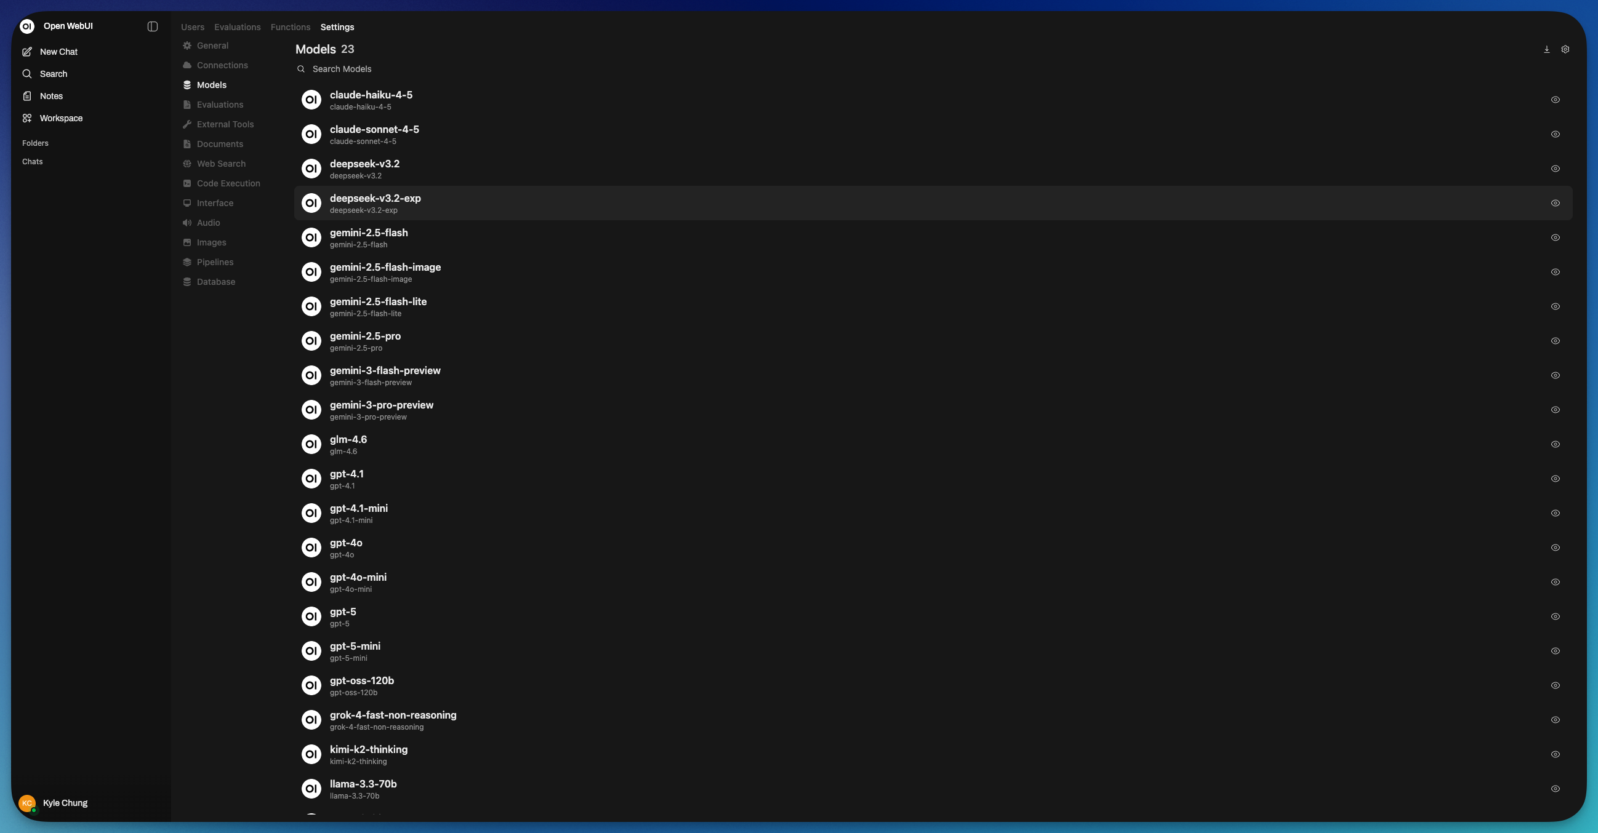This screenshot has width=1598, height=833.
Task: Click the New Chat pencil icon
Action: pyautogui.click(x=27, y=52)
